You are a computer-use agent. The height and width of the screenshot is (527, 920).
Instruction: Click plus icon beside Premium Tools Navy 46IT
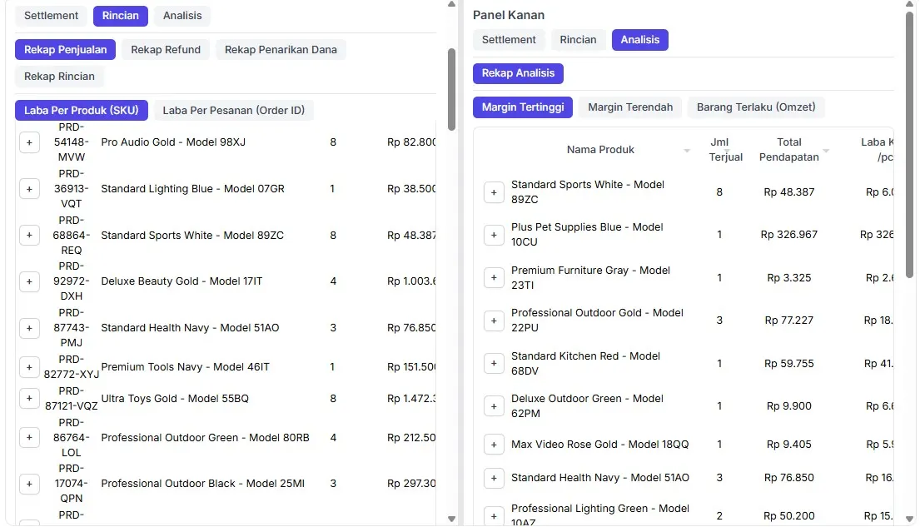point(29,367)
